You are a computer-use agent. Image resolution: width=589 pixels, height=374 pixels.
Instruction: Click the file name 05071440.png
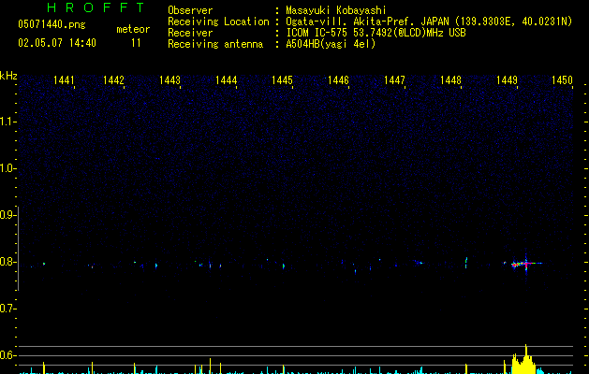[52, 24]
